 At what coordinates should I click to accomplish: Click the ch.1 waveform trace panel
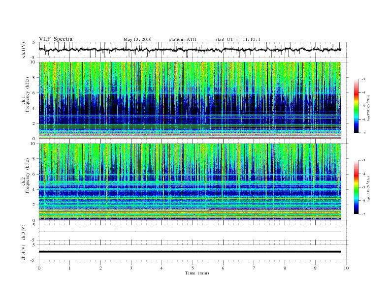click(x=194, y=50)
